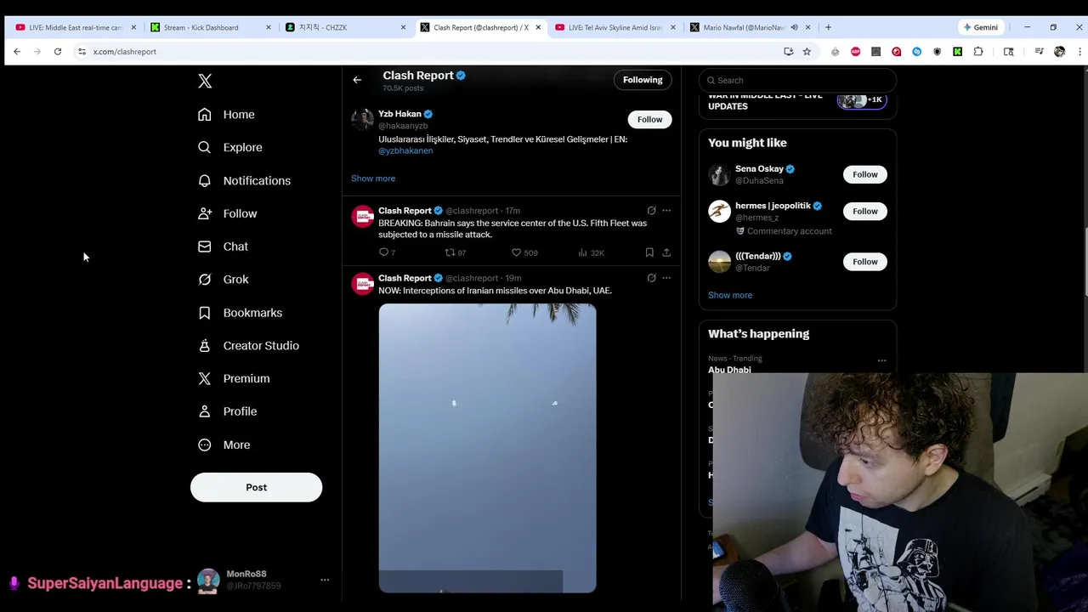The image size is (1088, 612).
Task: Open options for the Abu Dhabi trend
Action: point(881,360)
